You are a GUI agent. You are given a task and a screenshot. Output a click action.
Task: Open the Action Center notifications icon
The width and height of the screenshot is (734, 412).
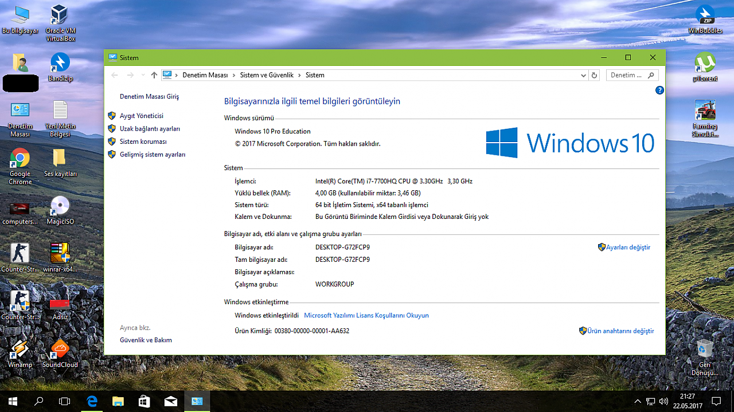coord(716,401)
